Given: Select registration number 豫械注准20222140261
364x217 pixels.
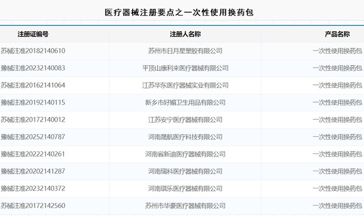Looking at the screenshot, I should (x=33, y=154).
